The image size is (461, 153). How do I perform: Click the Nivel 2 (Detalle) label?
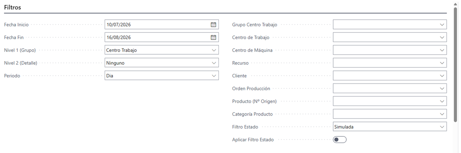(x=21, y=63)
